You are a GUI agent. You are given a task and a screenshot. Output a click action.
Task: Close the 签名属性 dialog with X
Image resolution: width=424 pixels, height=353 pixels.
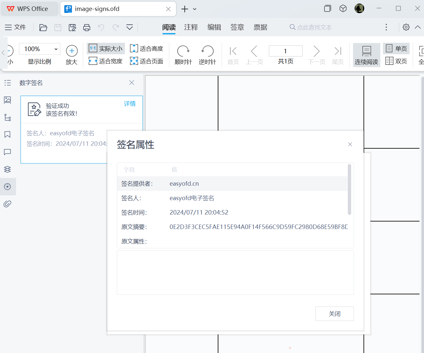350,144
